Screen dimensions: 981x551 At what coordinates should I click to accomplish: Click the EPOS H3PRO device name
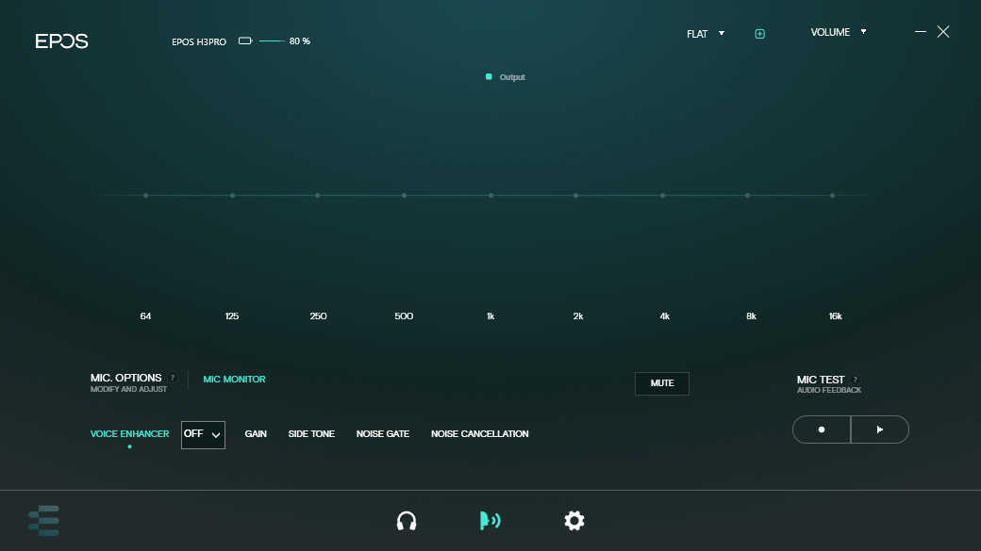(x=199, y=41)
